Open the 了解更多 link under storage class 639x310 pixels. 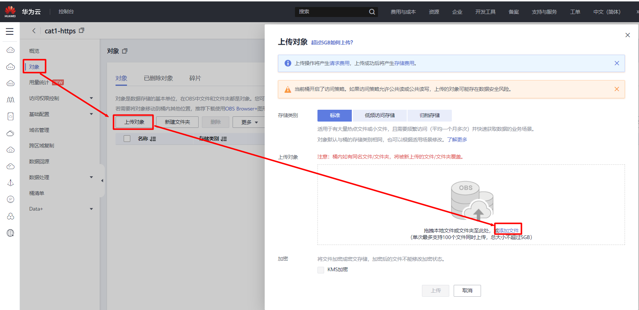point(457,140)
